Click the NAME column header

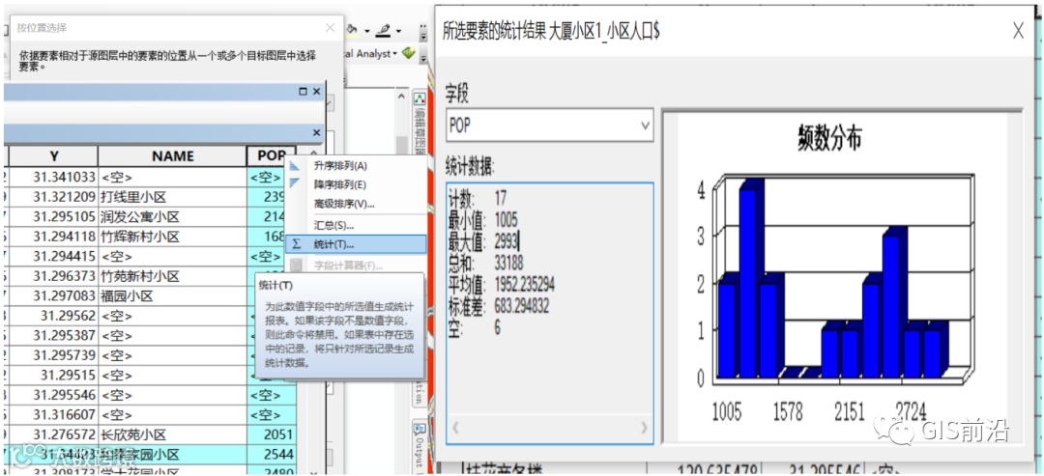click(x=172, y=156)
